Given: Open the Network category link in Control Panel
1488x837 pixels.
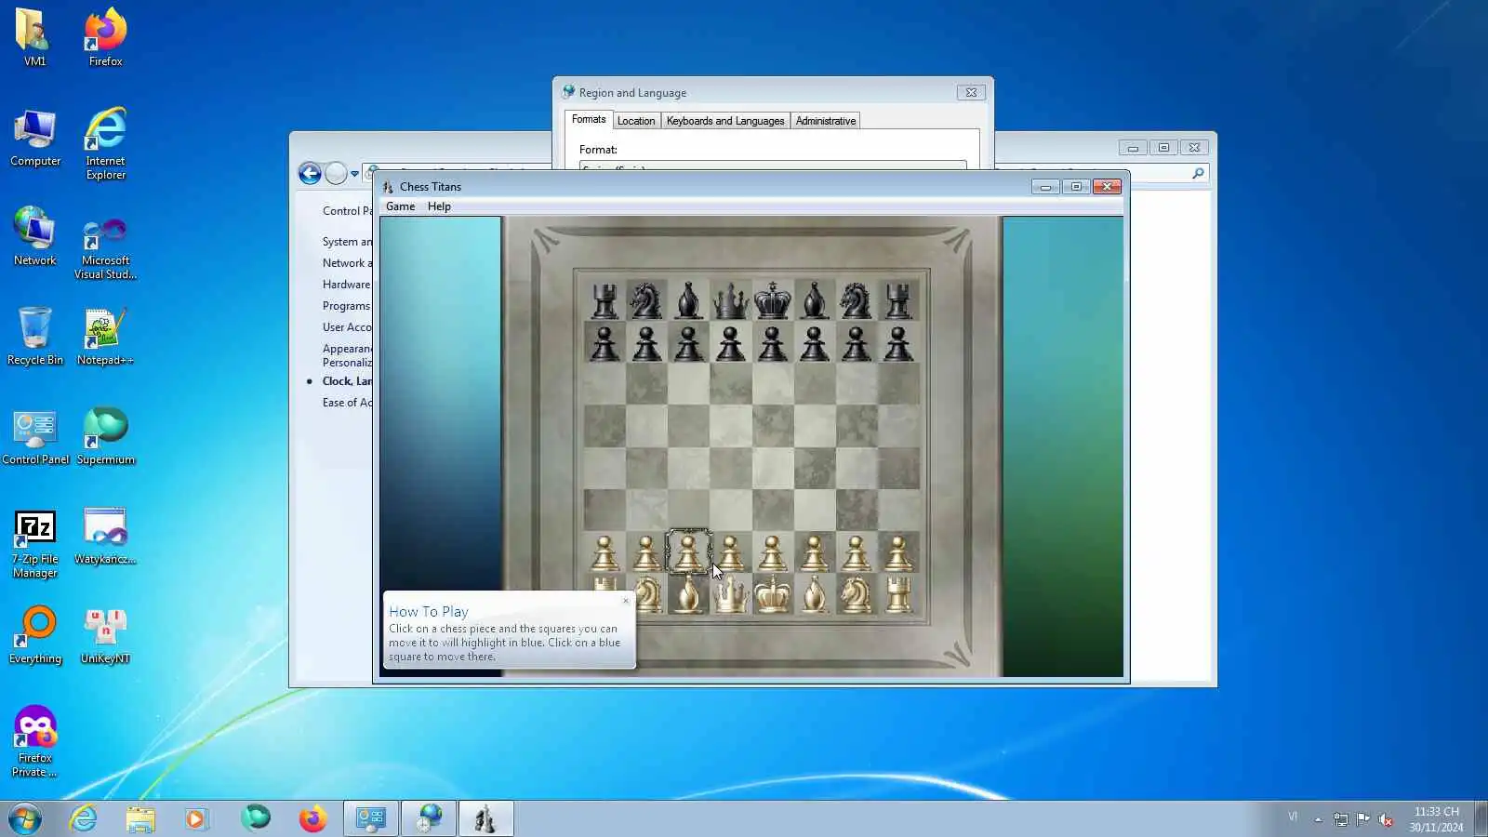Looking at the screenshot, I should point(347,263).
